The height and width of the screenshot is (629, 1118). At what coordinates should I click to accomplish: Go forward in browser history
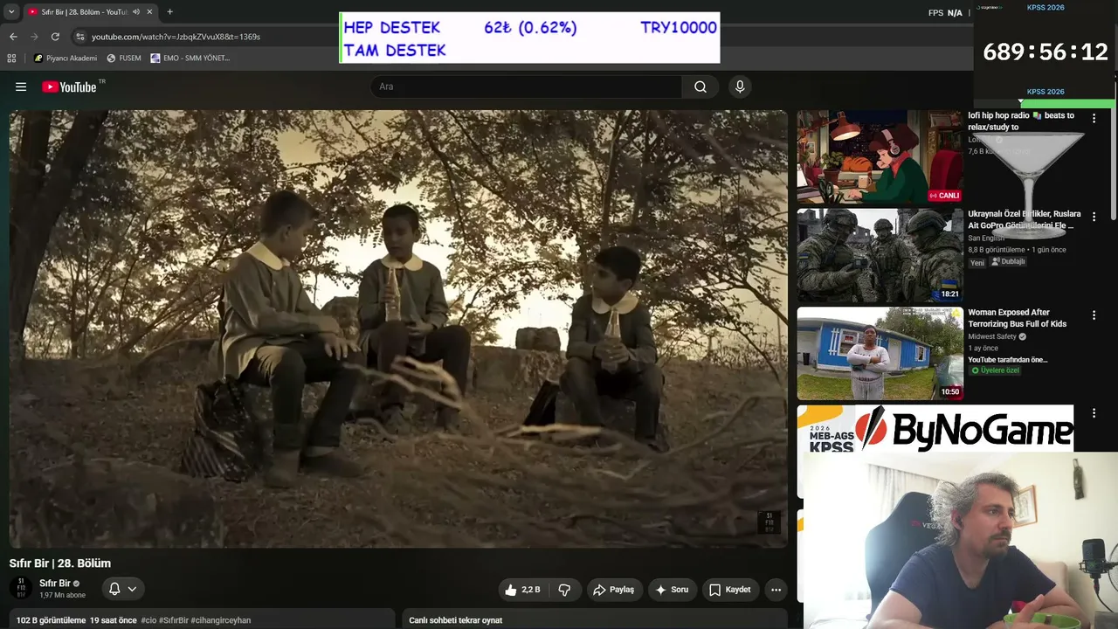click(x=34, y=37)
